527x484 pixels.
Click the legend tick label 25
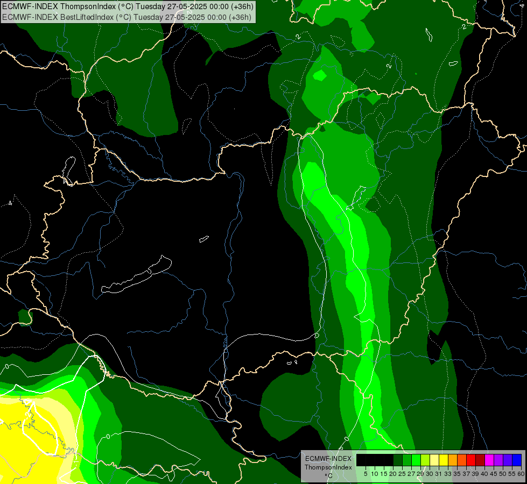pyautogui.click(x=402, y=474)
